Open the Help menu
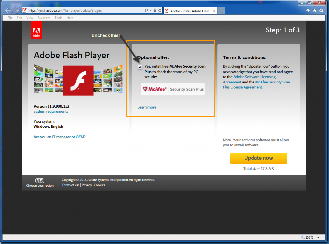 pos(70,18)
